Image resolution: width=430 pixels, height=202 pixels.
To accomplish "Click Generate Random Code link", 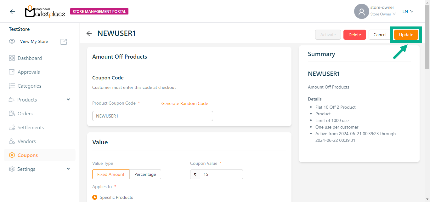I will pos(185,103).
